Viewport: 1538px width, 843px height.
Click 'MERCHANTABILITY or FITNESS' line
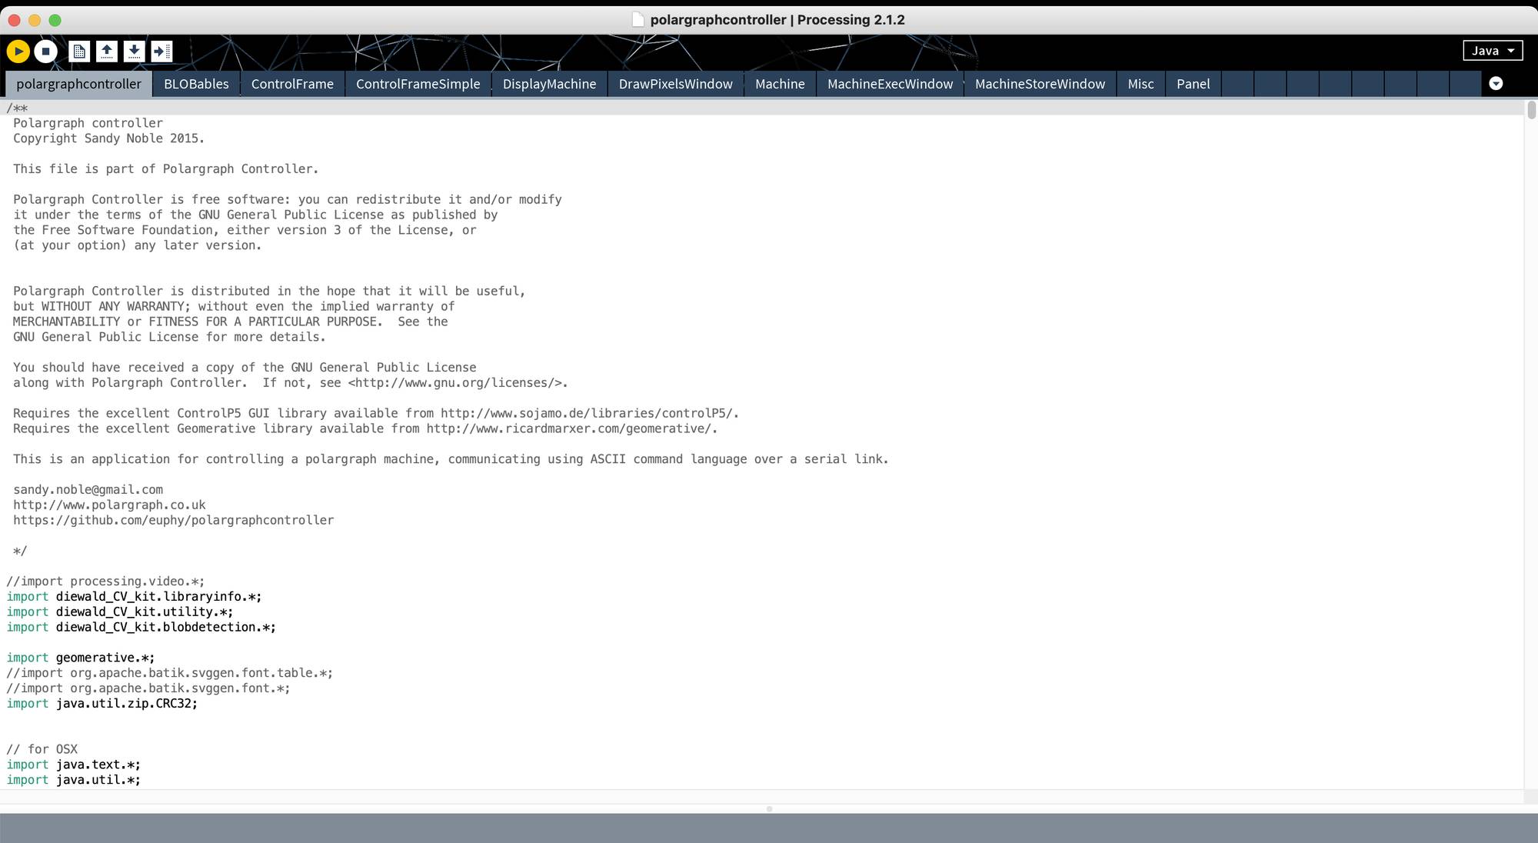[230, 322]
